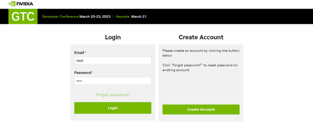Click the Login section heading
Screen dimensions: 313x139
113,37
